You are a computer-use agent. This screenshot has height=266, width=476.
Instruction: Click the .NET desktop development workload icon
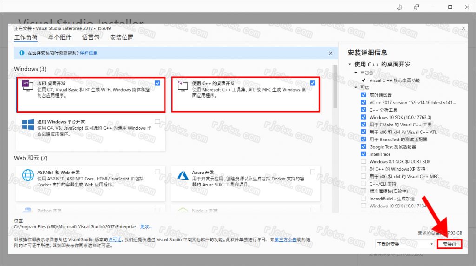pos(27,85)
